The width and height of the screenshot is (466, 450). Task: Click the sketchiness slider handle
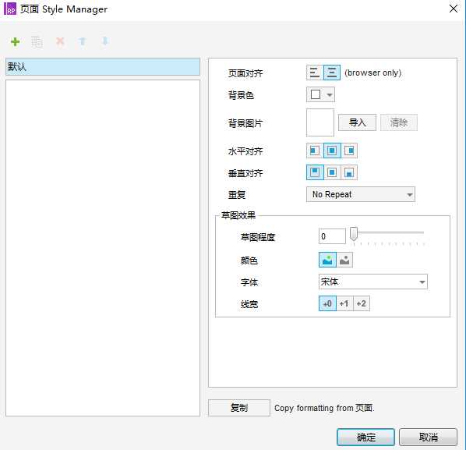[x=353, y=234]
